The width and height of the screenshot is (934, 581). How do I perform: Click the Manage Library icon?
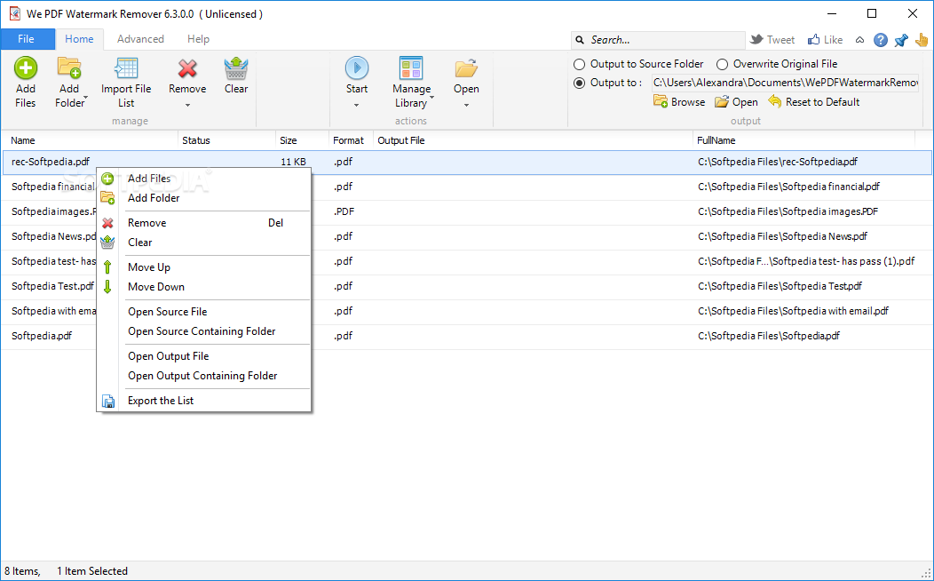(x=411, y=68)
